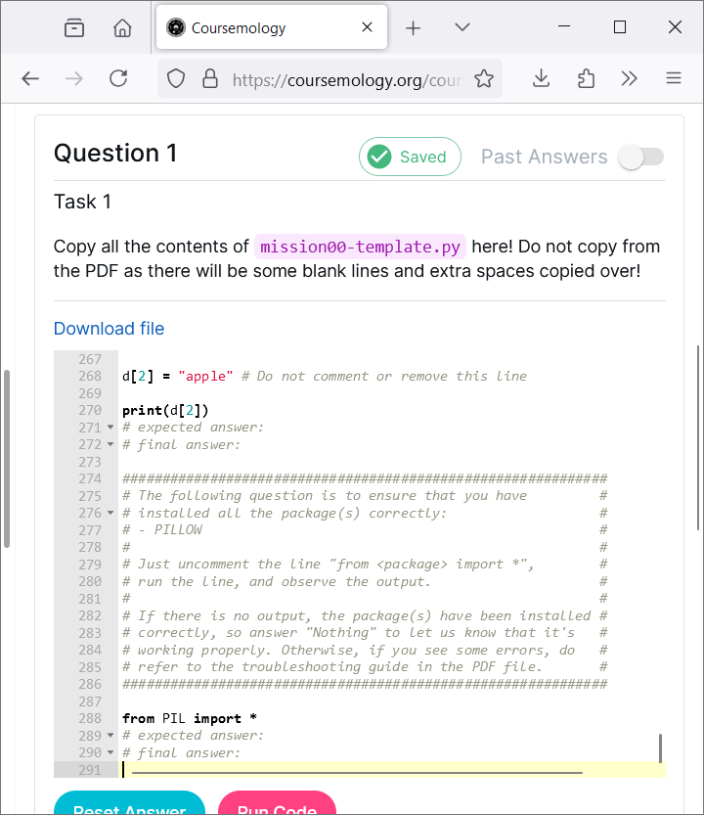Bookmark this page with the star icon
The width and height of the screenshot is (704, 815).
click(x=484, y=79)
